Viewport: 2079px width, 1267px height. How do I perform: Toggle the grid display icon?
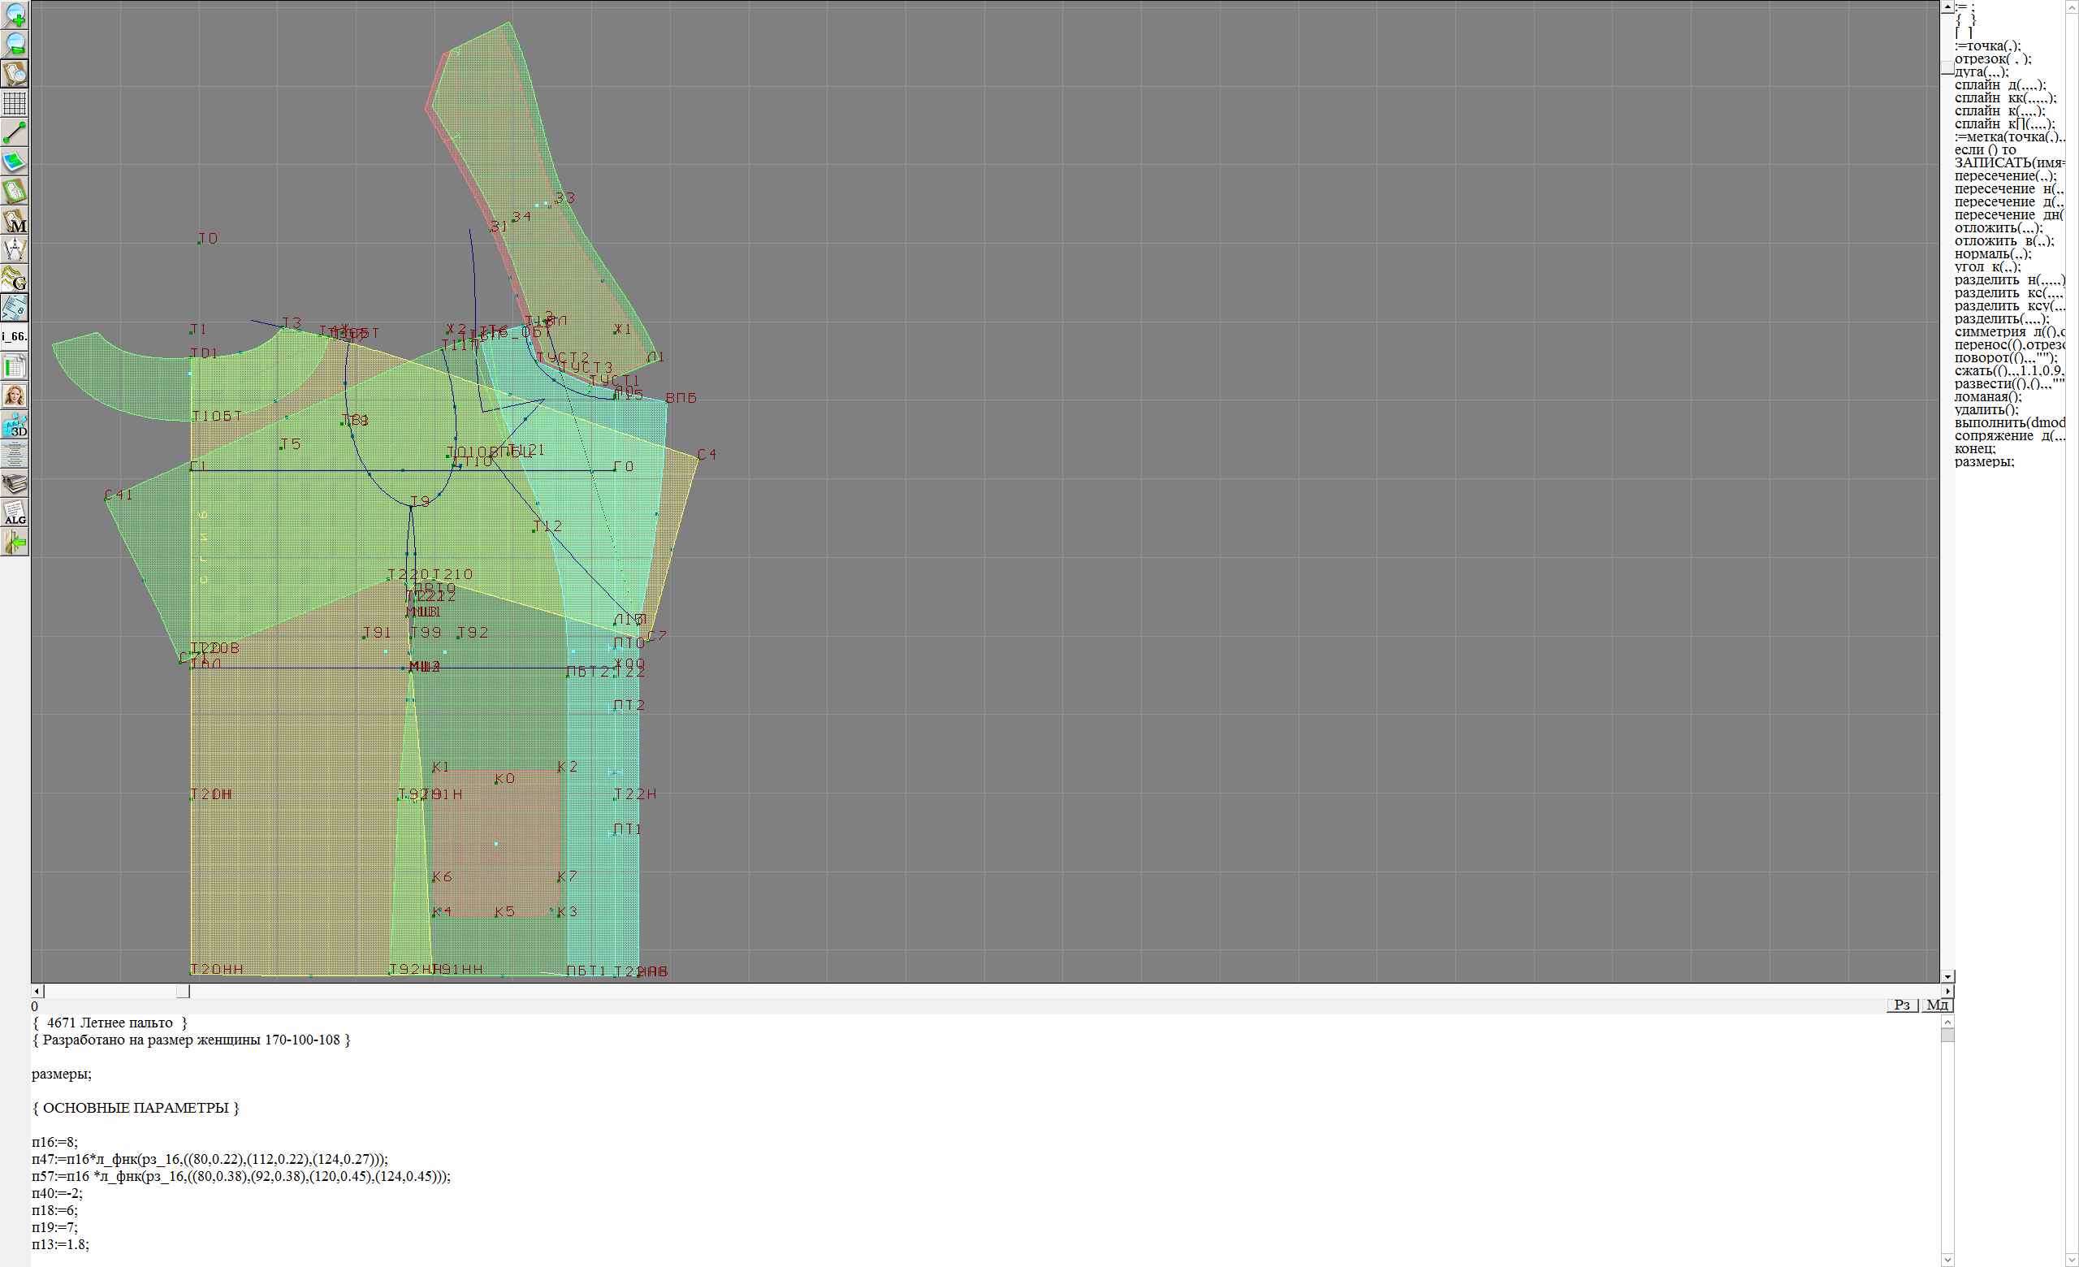coord(15,103)
